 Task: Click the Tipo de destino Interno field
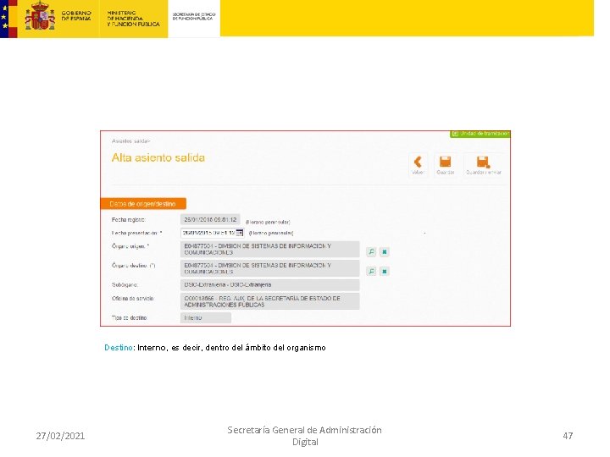point(206,318)
